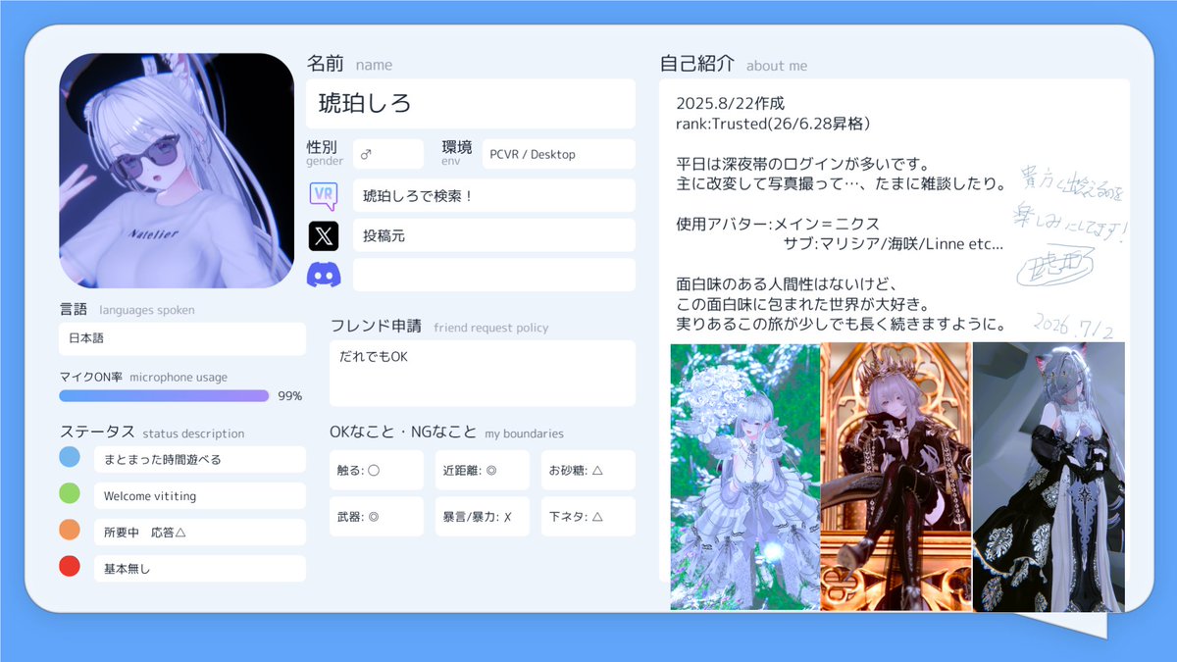Click the Welcome vititing status field
1177x662 pixels.
(x=200, y=495)
